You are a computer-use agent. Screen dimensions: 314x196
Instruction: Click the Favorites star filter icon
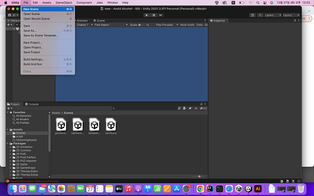point(196,108)
